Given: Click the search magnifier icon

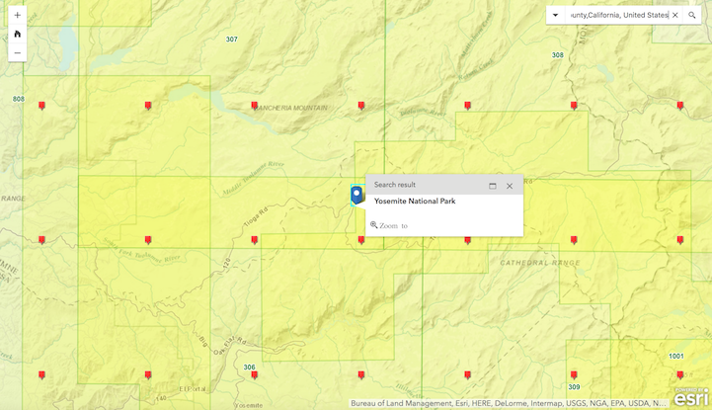Looking at the screenshot, I should pos(692,16).
